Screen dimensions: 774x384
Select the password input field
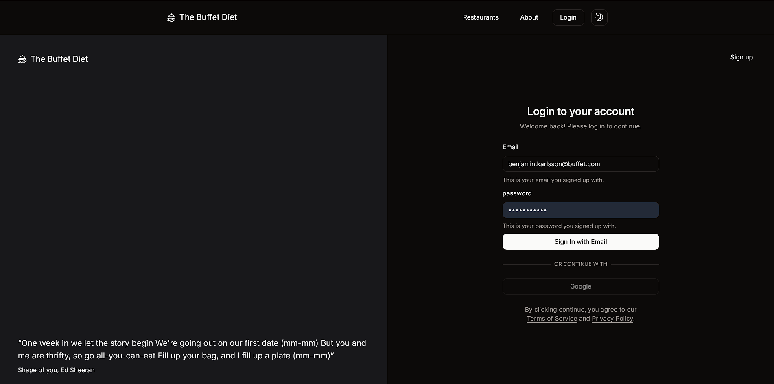[x=581, y=210]
